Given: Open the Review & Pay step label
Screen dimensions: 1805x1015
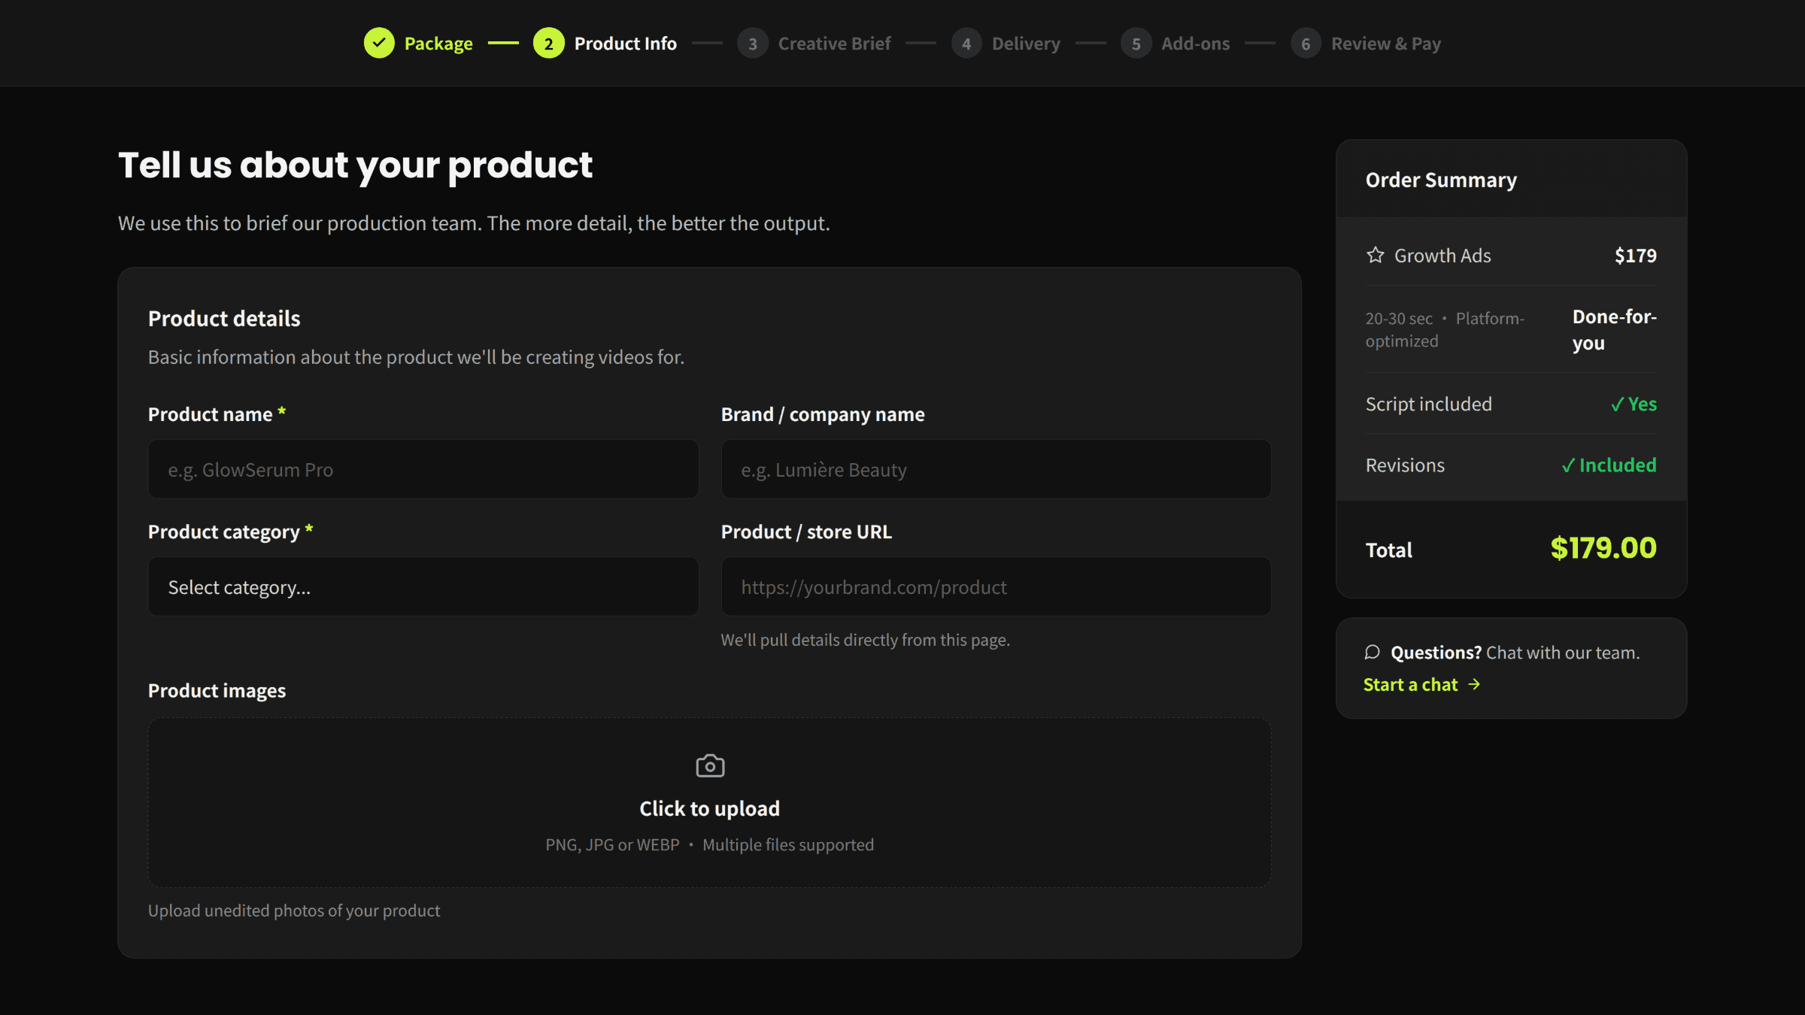Looking at the screenshot, I should tap(1385, 44).
